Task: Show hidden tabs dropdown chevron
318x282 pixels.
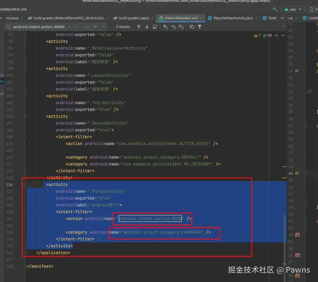Action: [282, 18]
